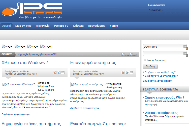Click print icon for XP mode article
The height and width of the screenshot is (126, 189).
click(59, 72)
